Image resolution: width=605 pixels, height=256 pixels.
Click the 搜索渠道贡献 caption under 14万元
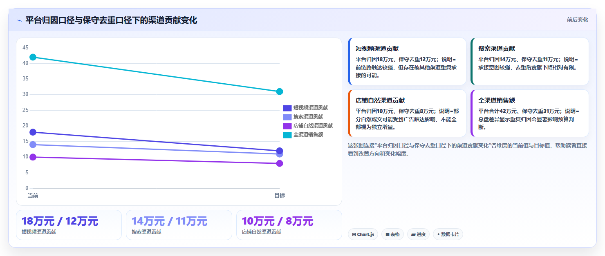tap(146, 232)
